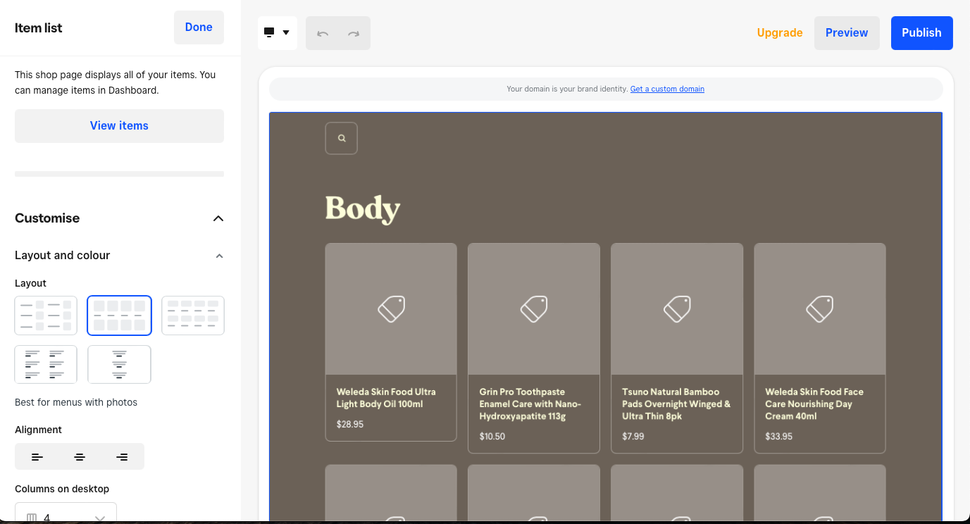Choose the compact grid layout with text rows
970x524 pixels.
(193, 316)
